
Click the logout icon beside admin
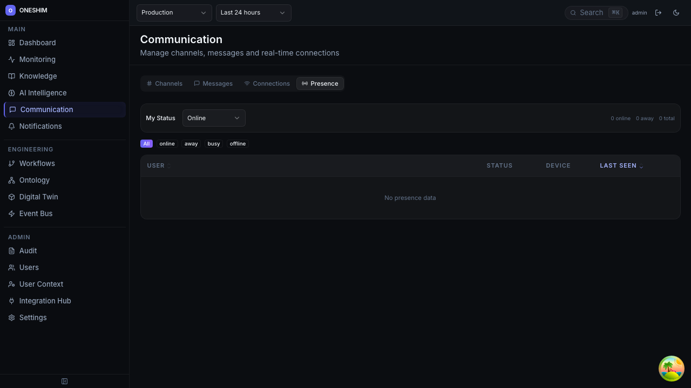click(x=658, y=12)
